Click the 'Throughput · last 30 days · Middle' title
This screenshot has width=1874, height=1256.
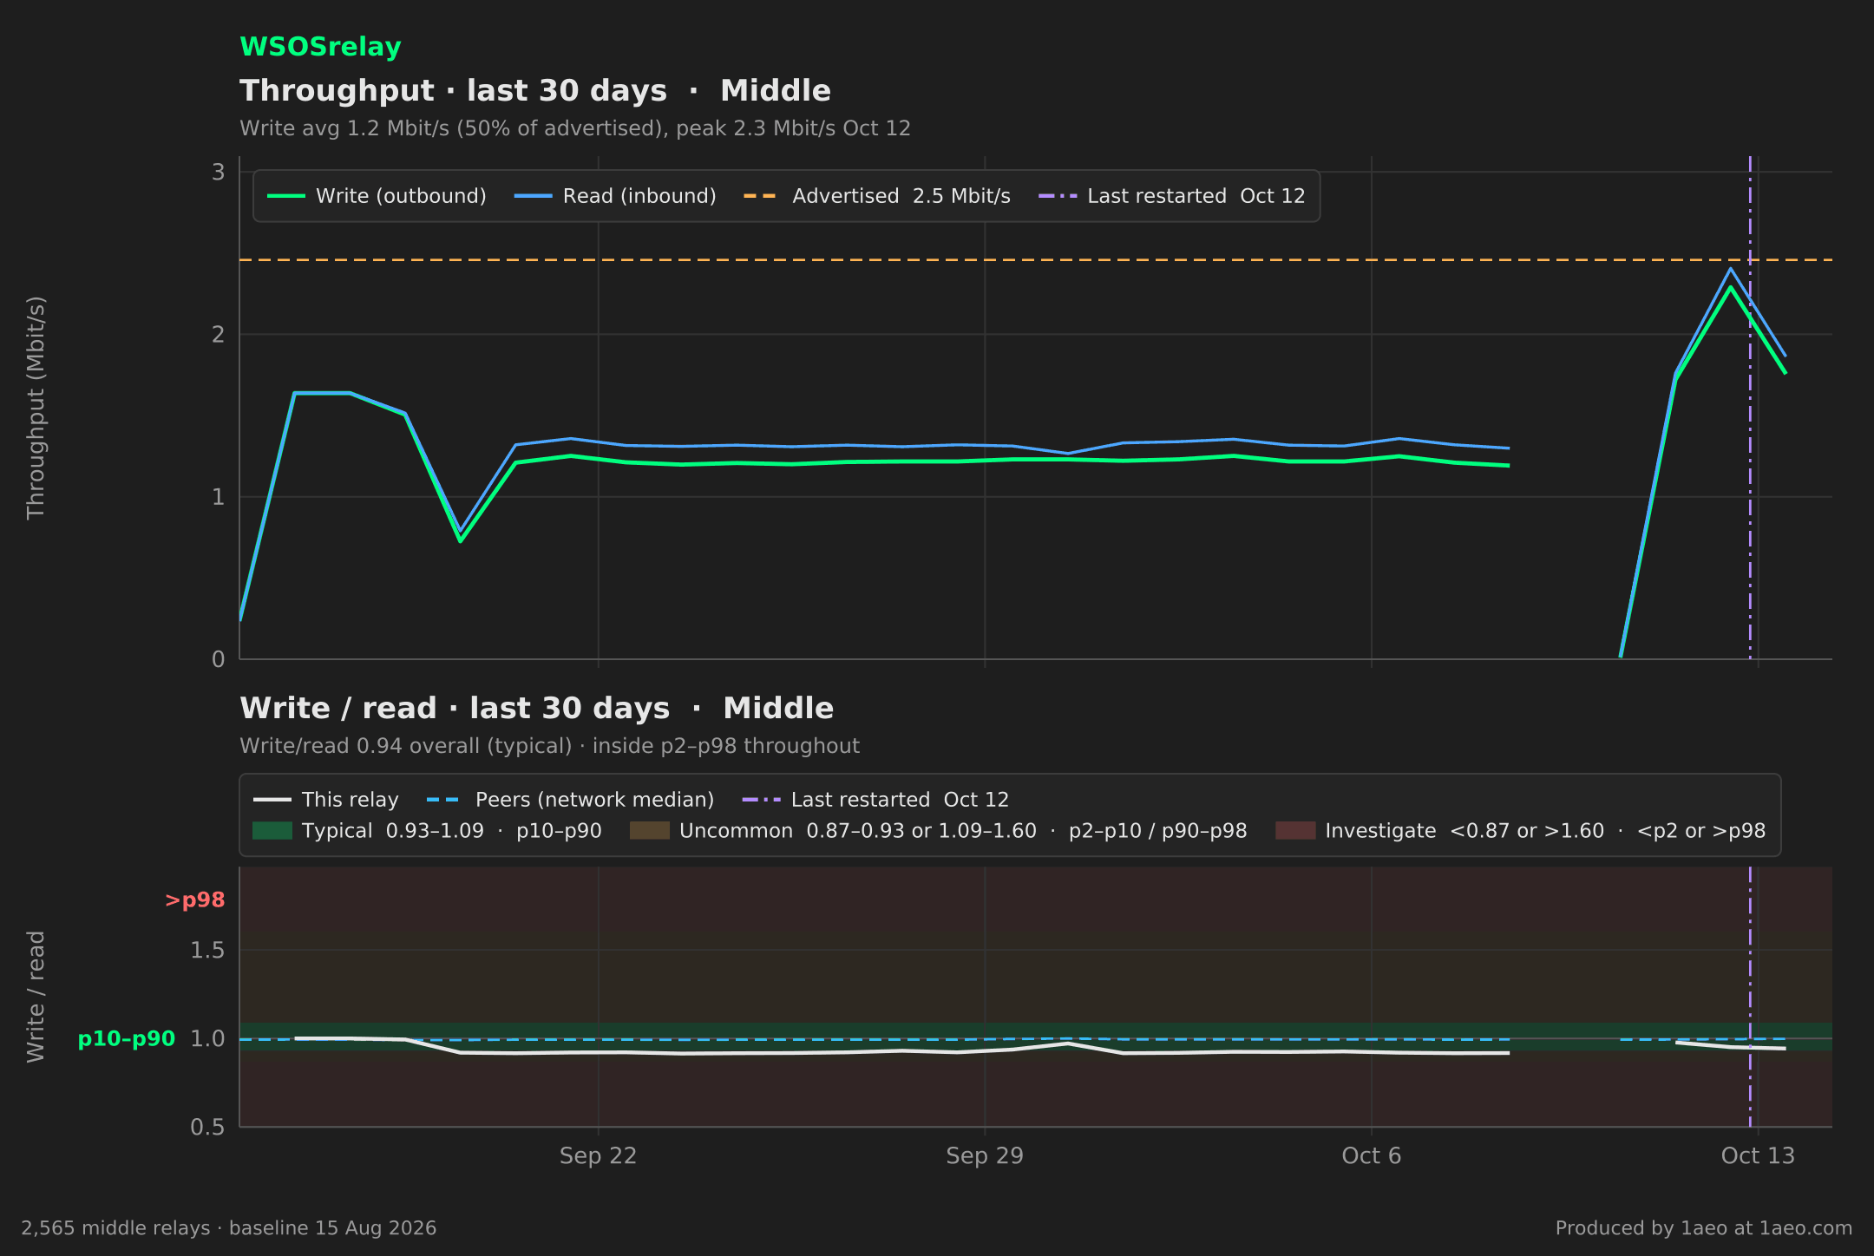tap(535, 91)
